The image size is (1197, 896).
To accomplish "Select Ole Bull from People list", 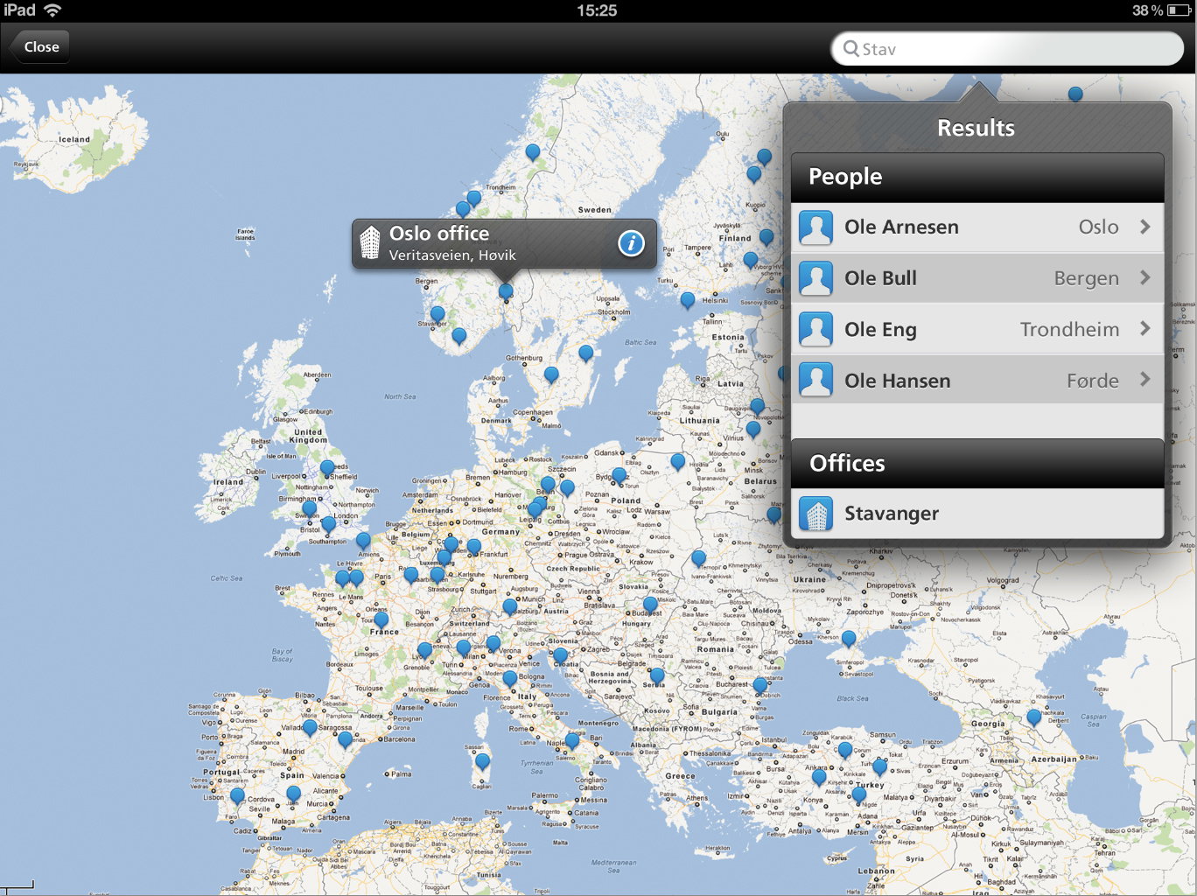I will point(977,278).
